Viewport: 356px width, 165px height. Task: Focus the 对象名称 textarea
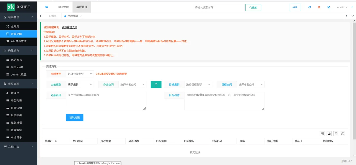pyautogui.click(x=106, y=101)
